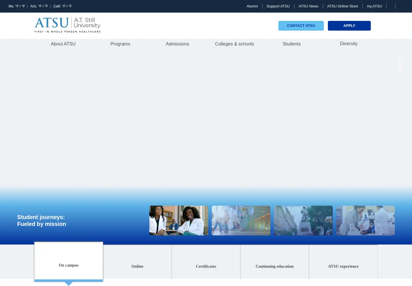Select the Ariz. °F / °F weather link
The image size is (412, 286).
click(39, 6)
